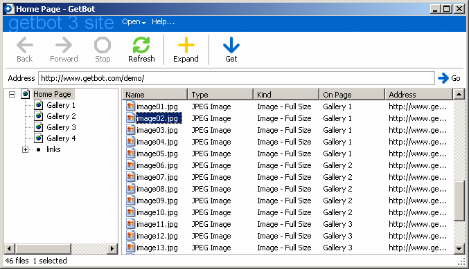The height and width of the screenshot is (269, 469).
Task: Minimize the GetBot window
Action: [435, 9]
